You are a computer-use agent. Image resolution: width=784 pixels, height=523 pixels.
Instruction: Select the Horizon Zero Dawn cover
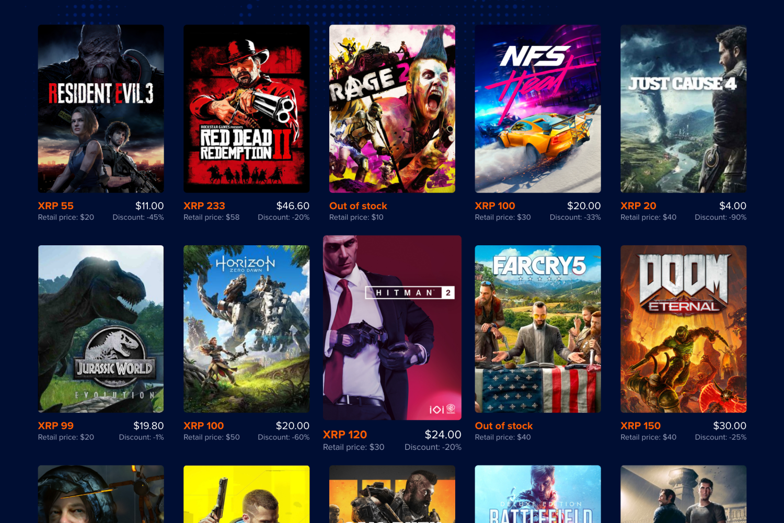246,329
